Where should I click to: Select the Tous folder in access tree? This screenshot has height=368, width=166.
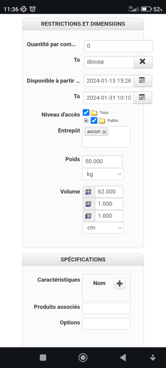[94, 113]
